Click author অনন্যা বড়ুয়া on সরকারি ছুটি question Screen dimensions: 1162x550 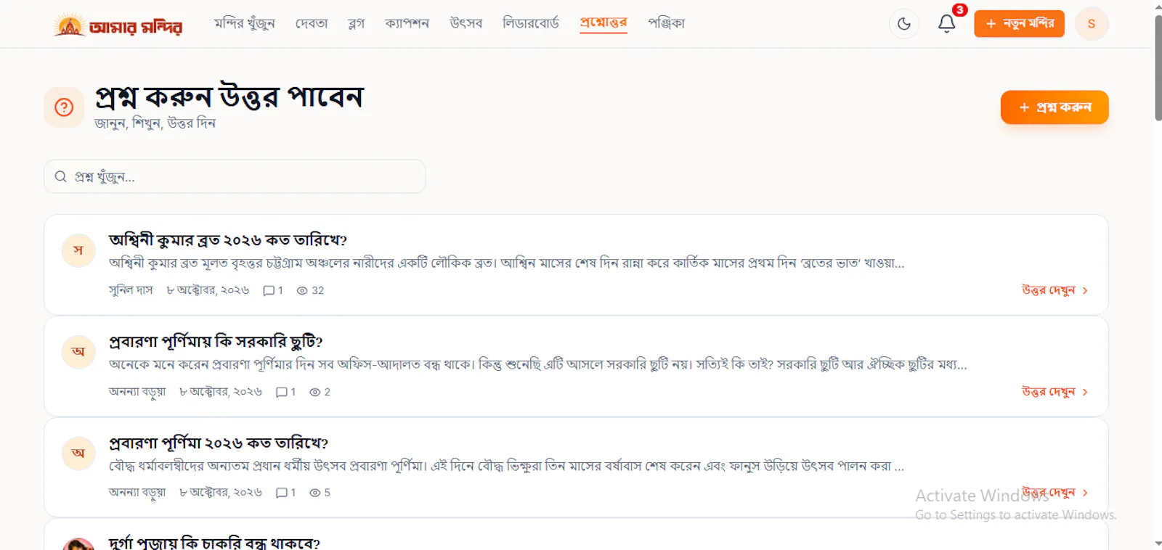pos(137,392)
